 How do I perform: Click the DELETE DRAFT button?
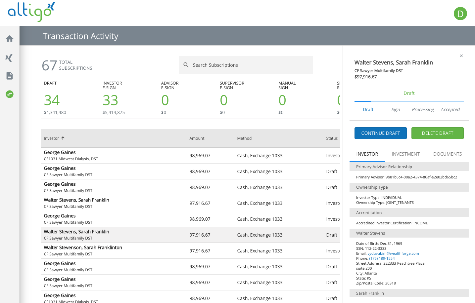(437, 133)
